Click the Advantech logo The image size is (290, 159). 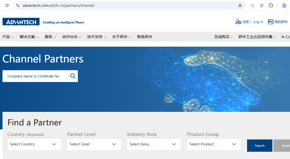(21, 22)
